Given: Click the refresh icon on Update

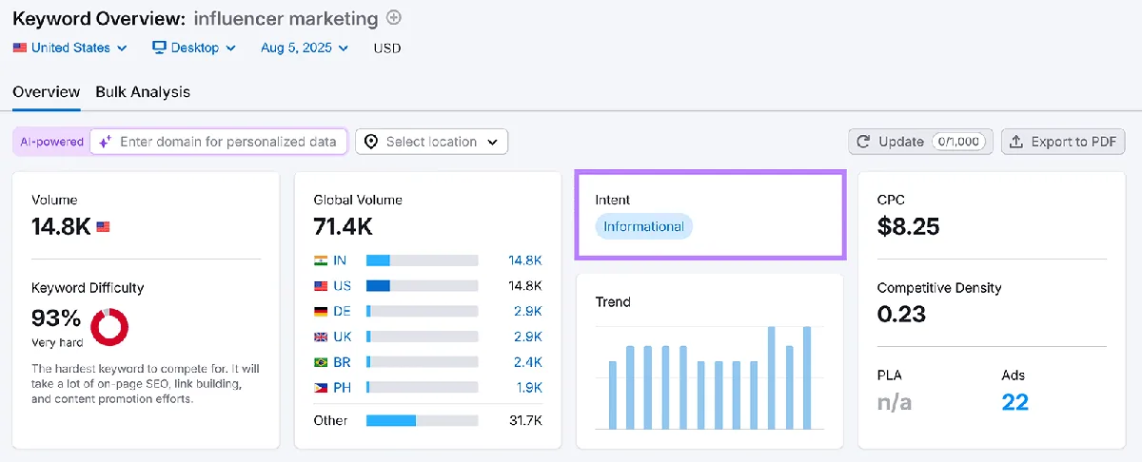Looking at the screenshot, I should pyautogui.click(x=864, y=142).
